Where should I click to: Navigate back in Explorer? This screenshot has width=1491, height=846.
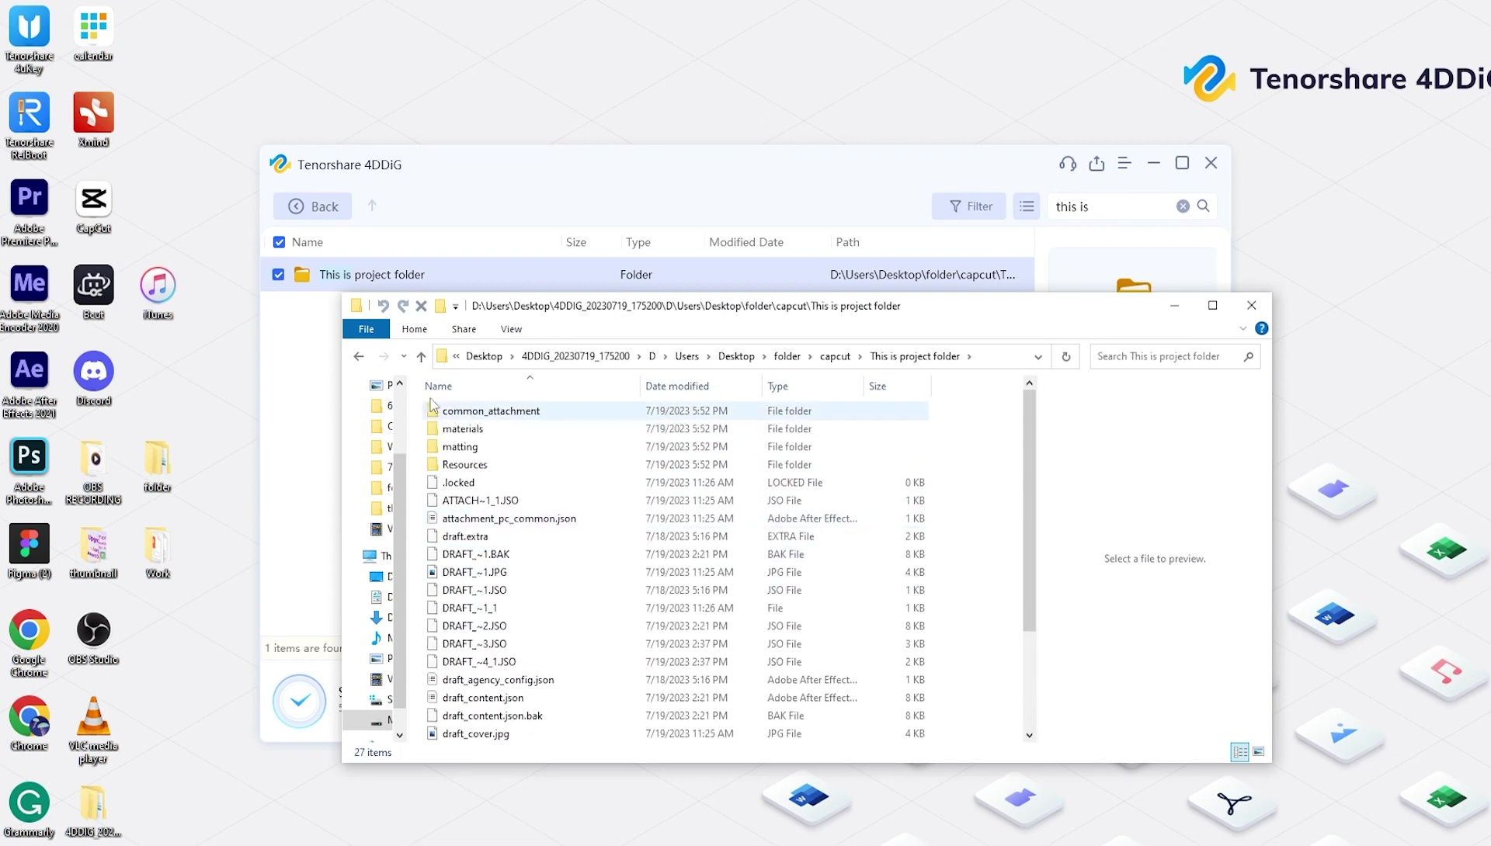(359, 356)
